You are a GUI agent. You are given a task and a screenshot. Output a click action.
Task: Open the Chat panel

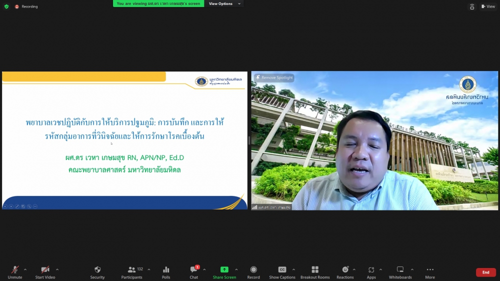(x=193, y=272)
